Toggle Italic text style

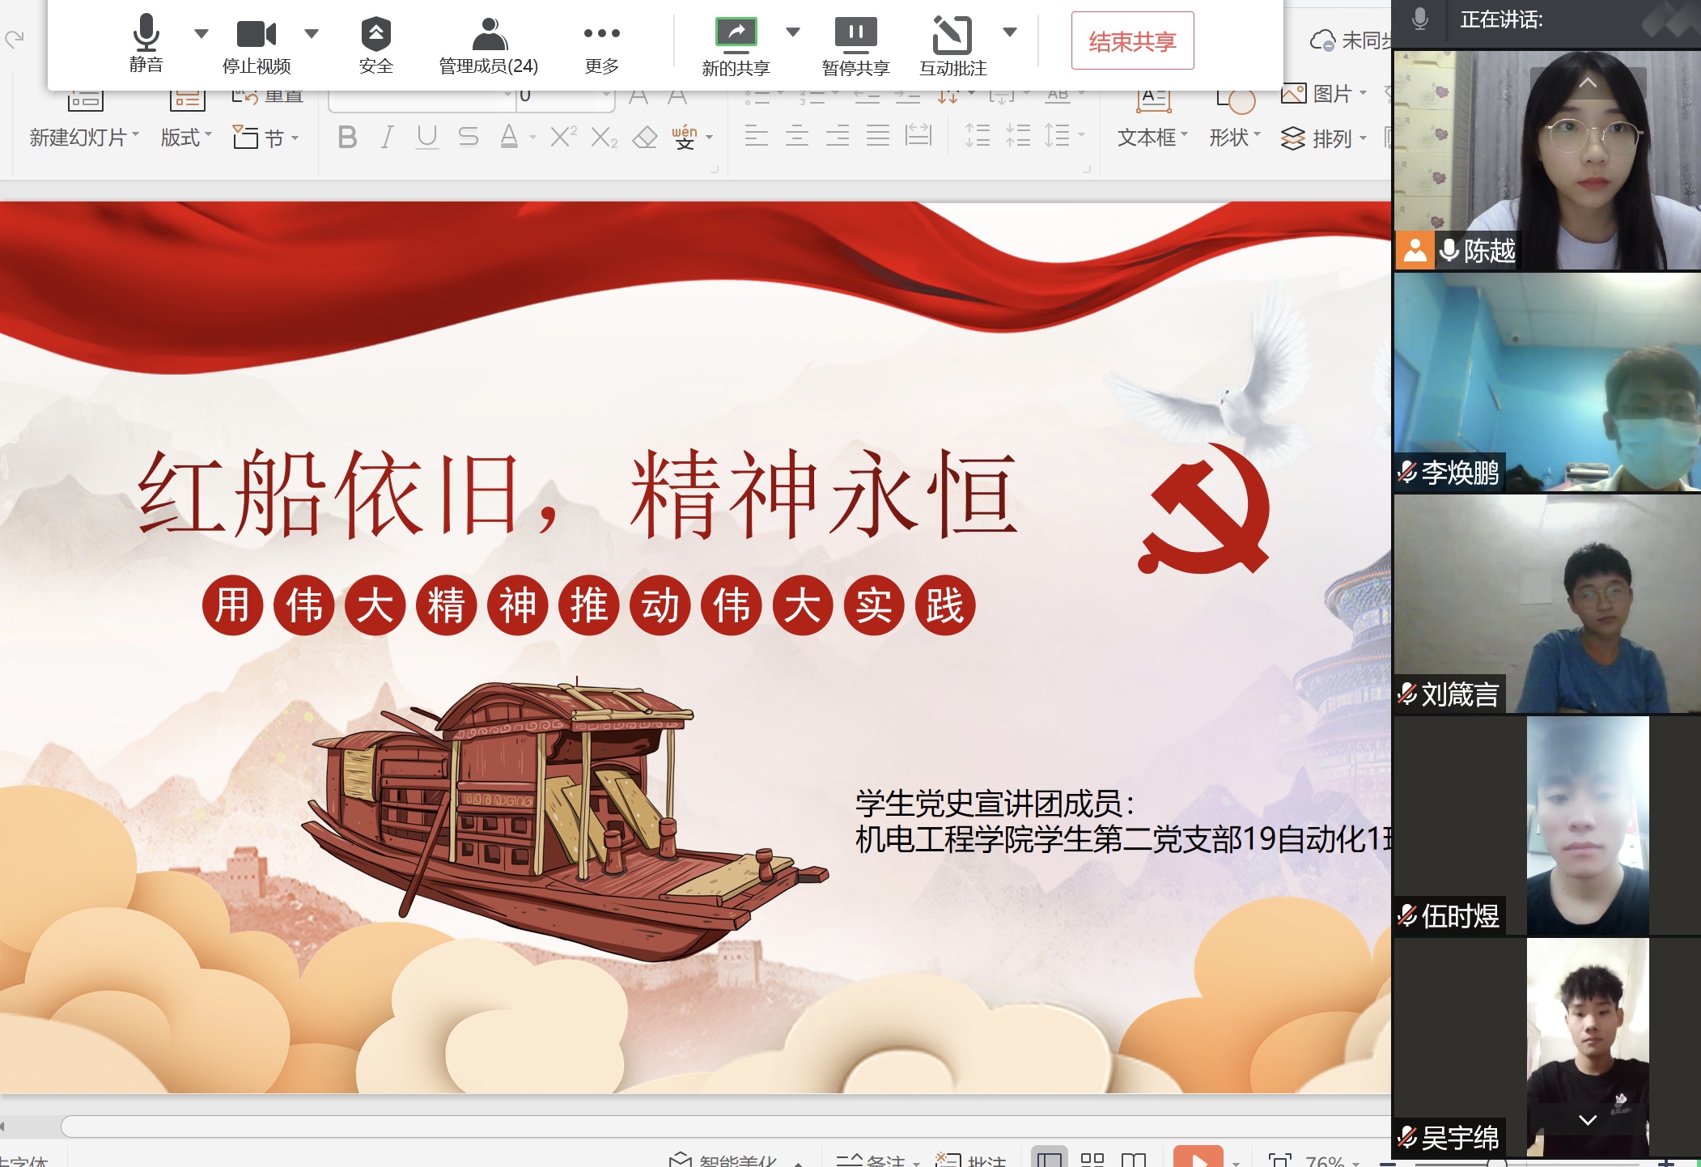point(388,138)
